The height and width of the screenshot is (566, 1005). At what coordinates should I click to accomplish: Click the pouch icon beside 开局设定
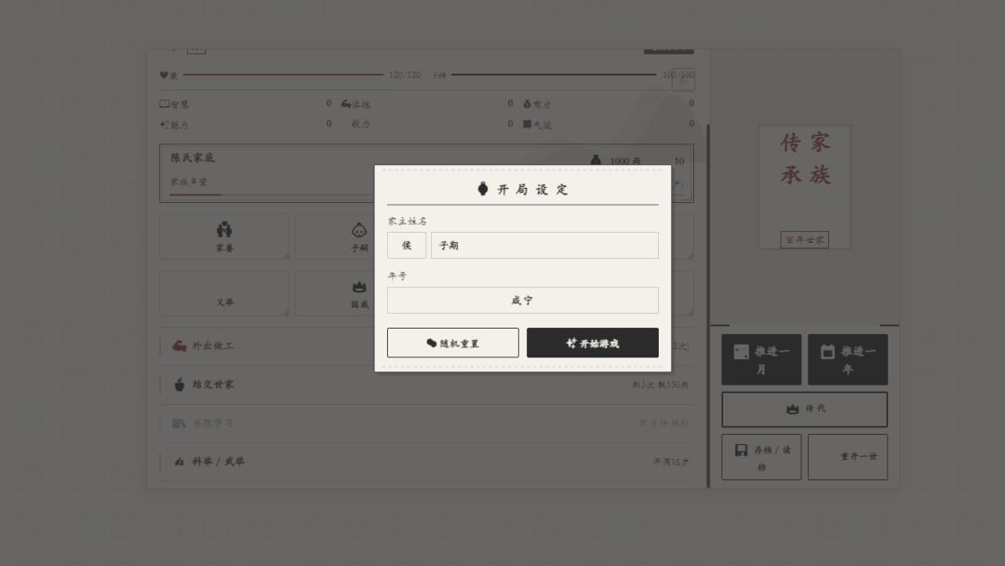[483, 188]
